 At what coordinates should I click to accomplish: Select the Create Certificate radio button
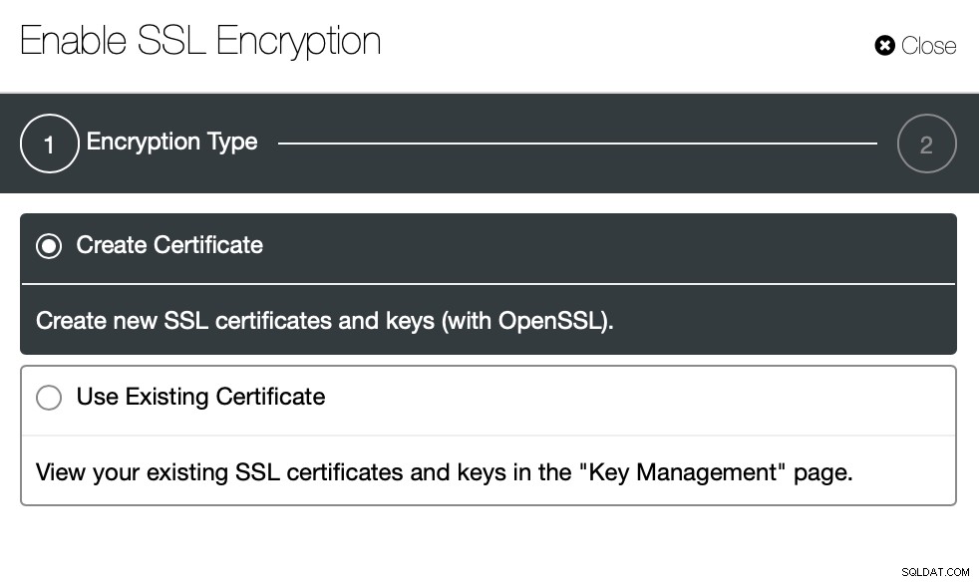click(49, 245)
